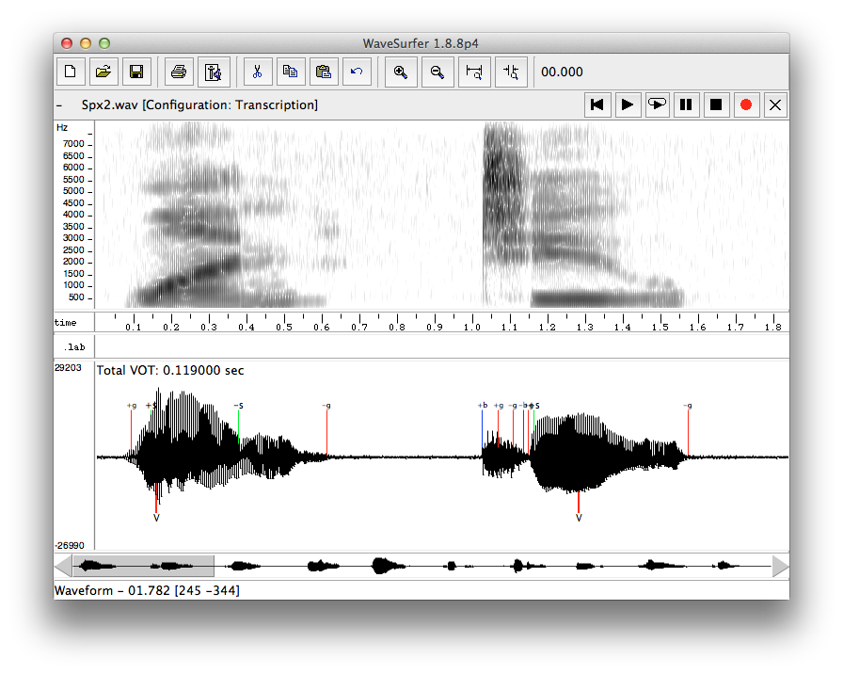Click the waveform status bar text

(x=147, y=590)
